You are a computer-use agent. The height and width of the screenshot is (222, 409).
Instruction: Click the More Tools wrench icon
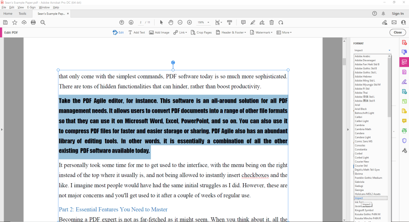[x=404, y=150]
